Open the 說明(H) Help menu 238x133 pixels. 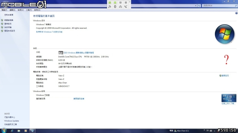(x=37, y=10)
